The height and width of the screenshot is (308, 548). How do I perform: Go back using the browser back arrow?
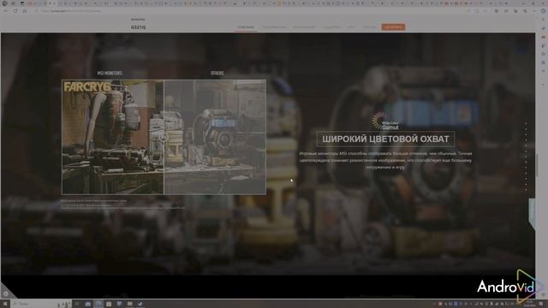[x=5, y=11]
